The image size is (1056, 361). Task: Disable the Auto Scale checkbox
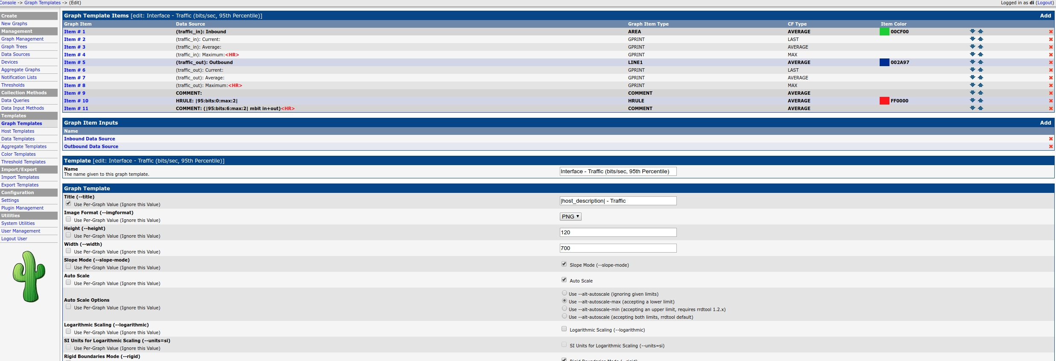pyautogui.click(x=564, y=280)
